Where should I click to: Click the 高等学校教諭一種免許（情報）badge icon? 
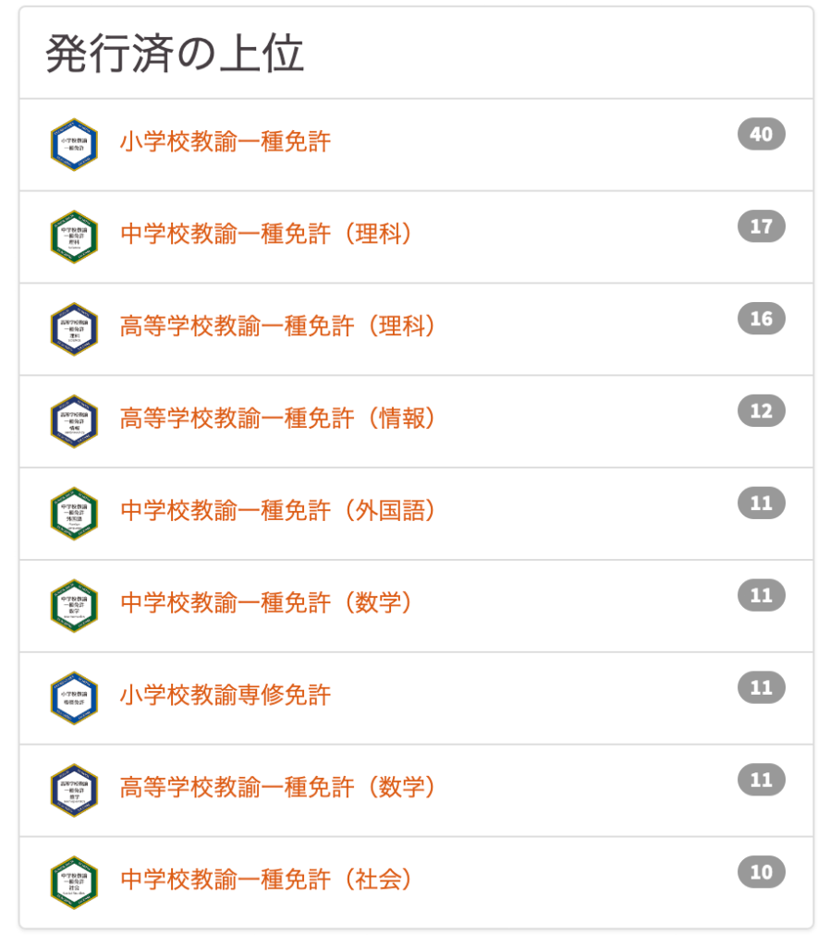point(74,421)
